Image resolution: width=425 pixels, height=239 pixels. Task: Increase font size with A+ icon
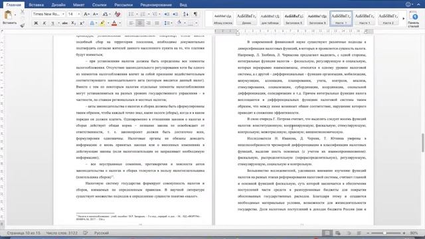coord(86,14)
